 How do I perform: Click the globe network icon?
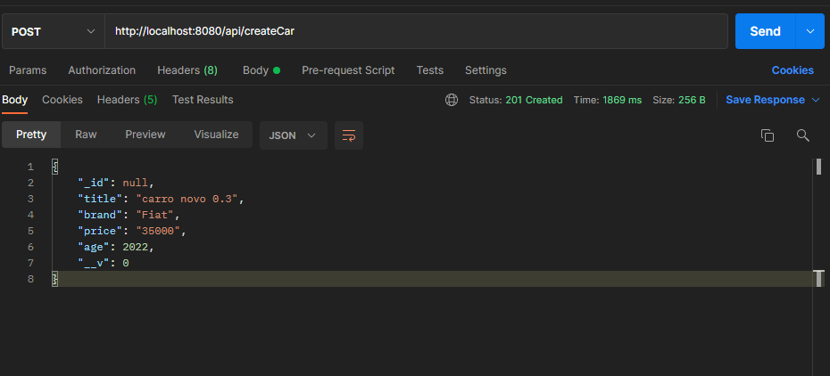[452, 100]
